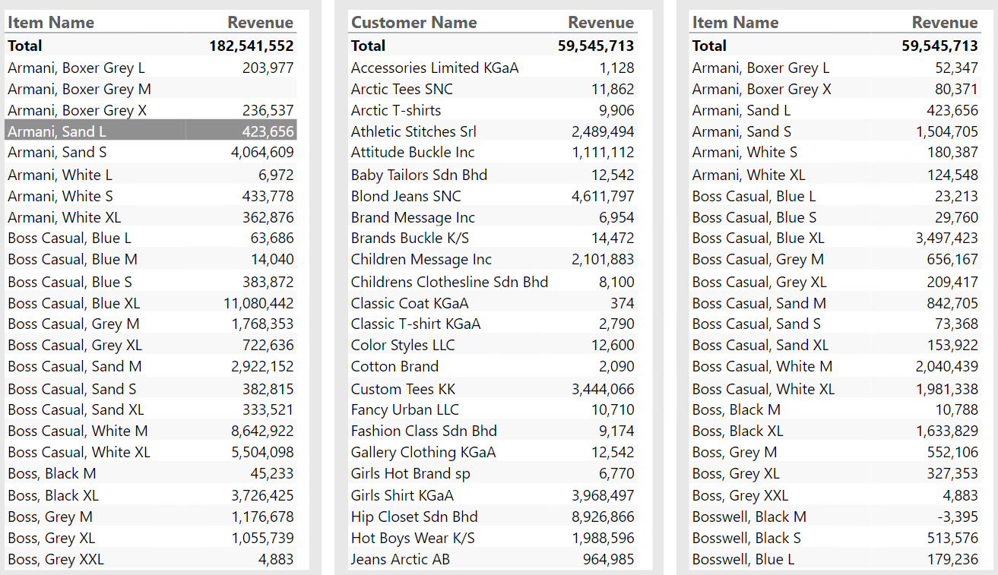Select the Arctic T-shirts customer row
Screen dimensions: 998x575
pyautogui.click(x=493, y=110)
